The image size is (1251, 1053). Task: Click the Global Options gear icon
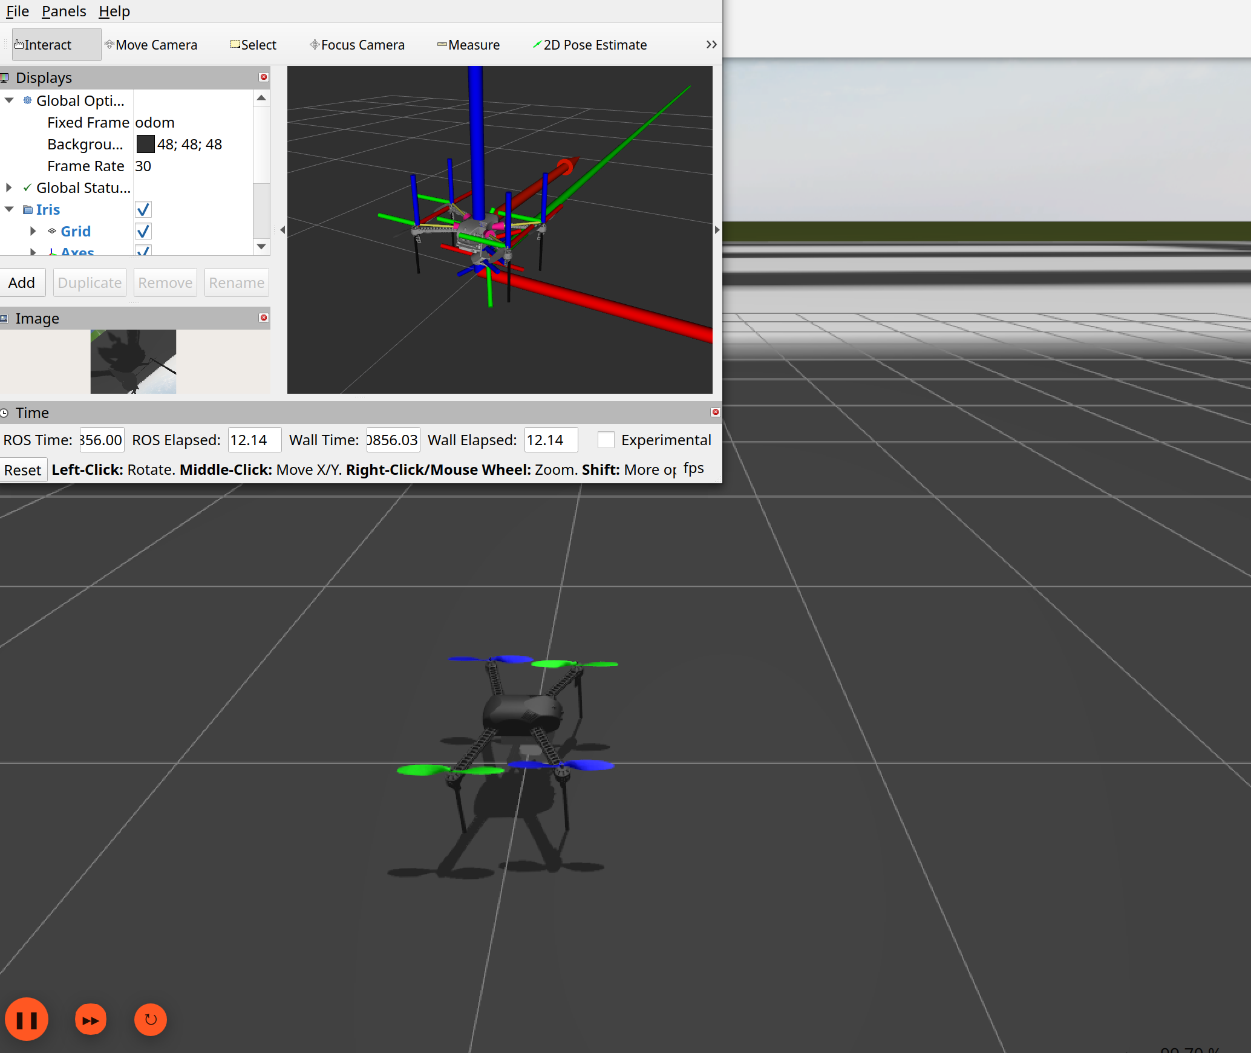(27, 100)
